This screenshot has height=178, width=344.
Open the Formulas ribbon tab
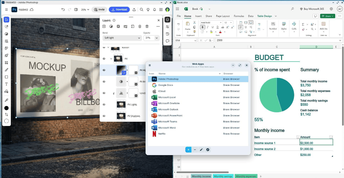(x=239, y=16)
